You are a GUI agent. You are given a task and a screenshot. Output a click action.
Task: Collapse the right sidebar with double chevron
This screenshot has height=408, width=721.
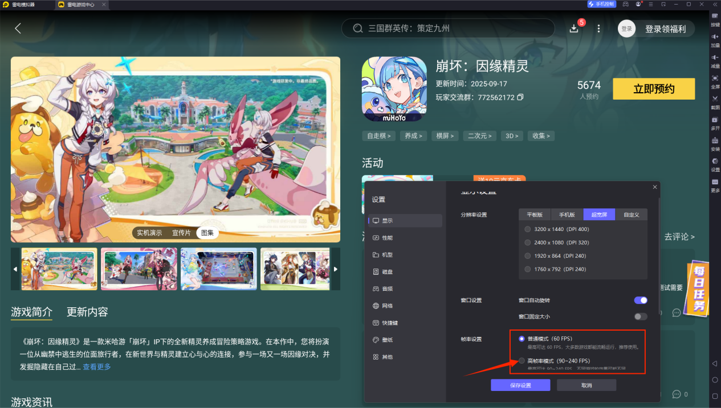(714, 4)
